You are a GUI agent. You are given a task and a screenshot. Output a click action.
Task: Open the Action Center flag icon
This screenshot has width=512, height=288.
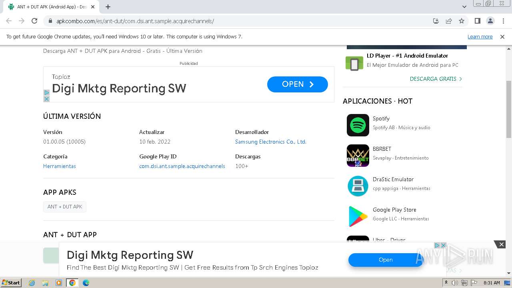pos(473,283)
